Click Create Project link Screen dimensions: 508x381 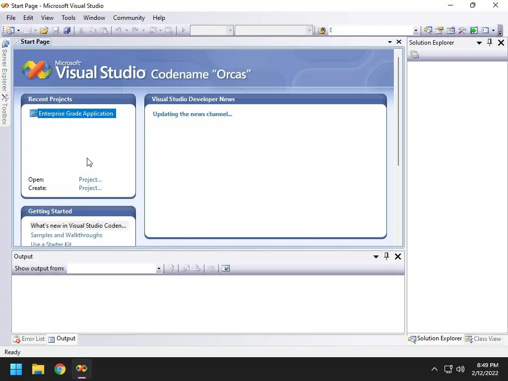90,188
